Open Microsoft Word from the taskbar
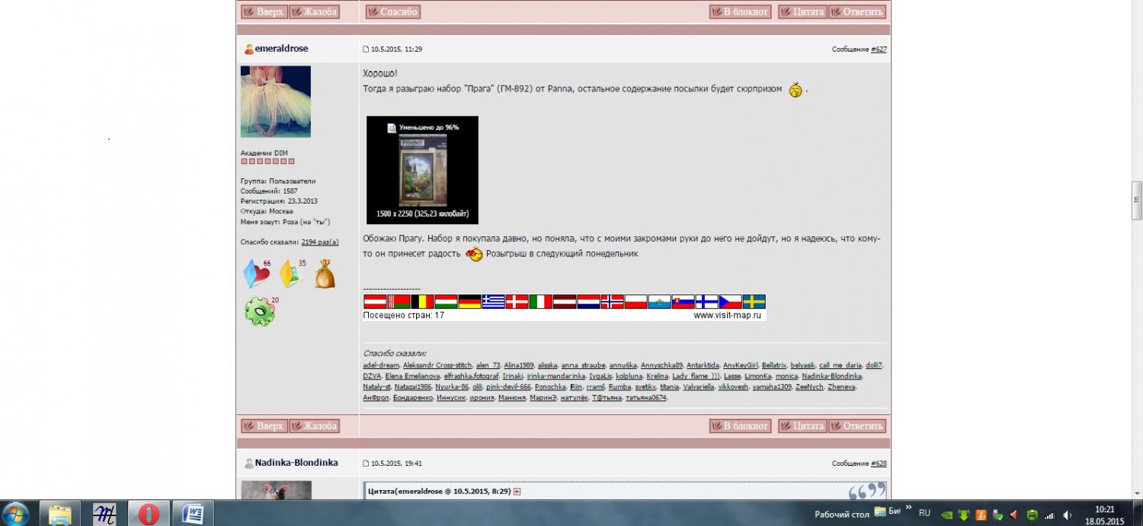The image size is (1143, 526). [x=192, y=514]
